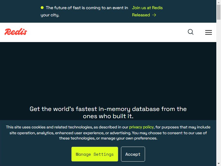Screen dimensions: 221x166
Task: Open the hamburger navigation menu
Action: click(209, 32)
